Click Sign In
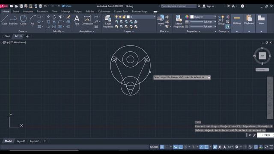 coord(208,6)
